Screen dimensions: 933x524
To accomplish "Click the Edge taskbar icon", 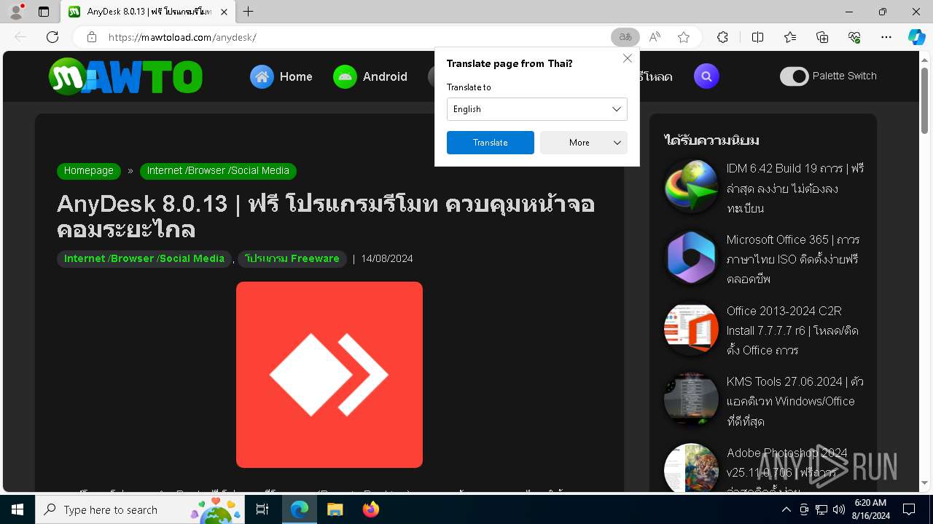I will 300,510.
